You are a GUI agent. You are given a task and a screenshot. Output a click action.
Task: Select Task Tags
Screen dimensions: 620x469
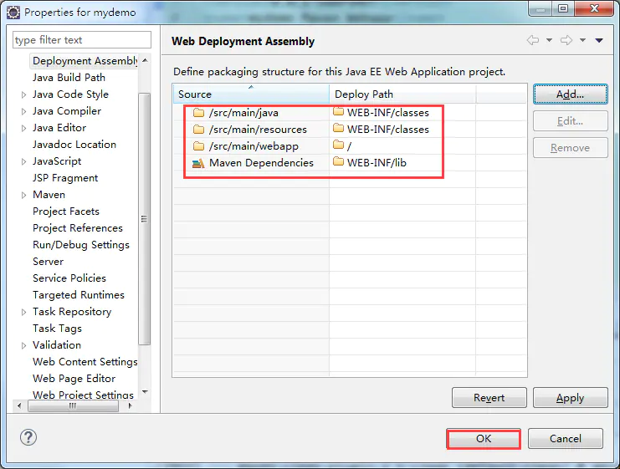[x=57, y=329]
